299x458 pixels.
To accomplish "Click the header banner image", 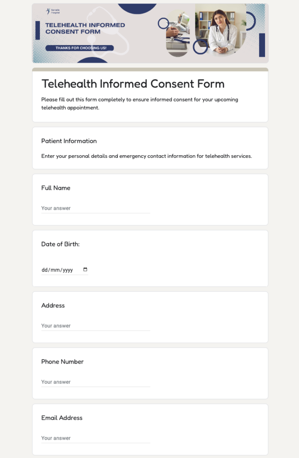I will (150, 33).
